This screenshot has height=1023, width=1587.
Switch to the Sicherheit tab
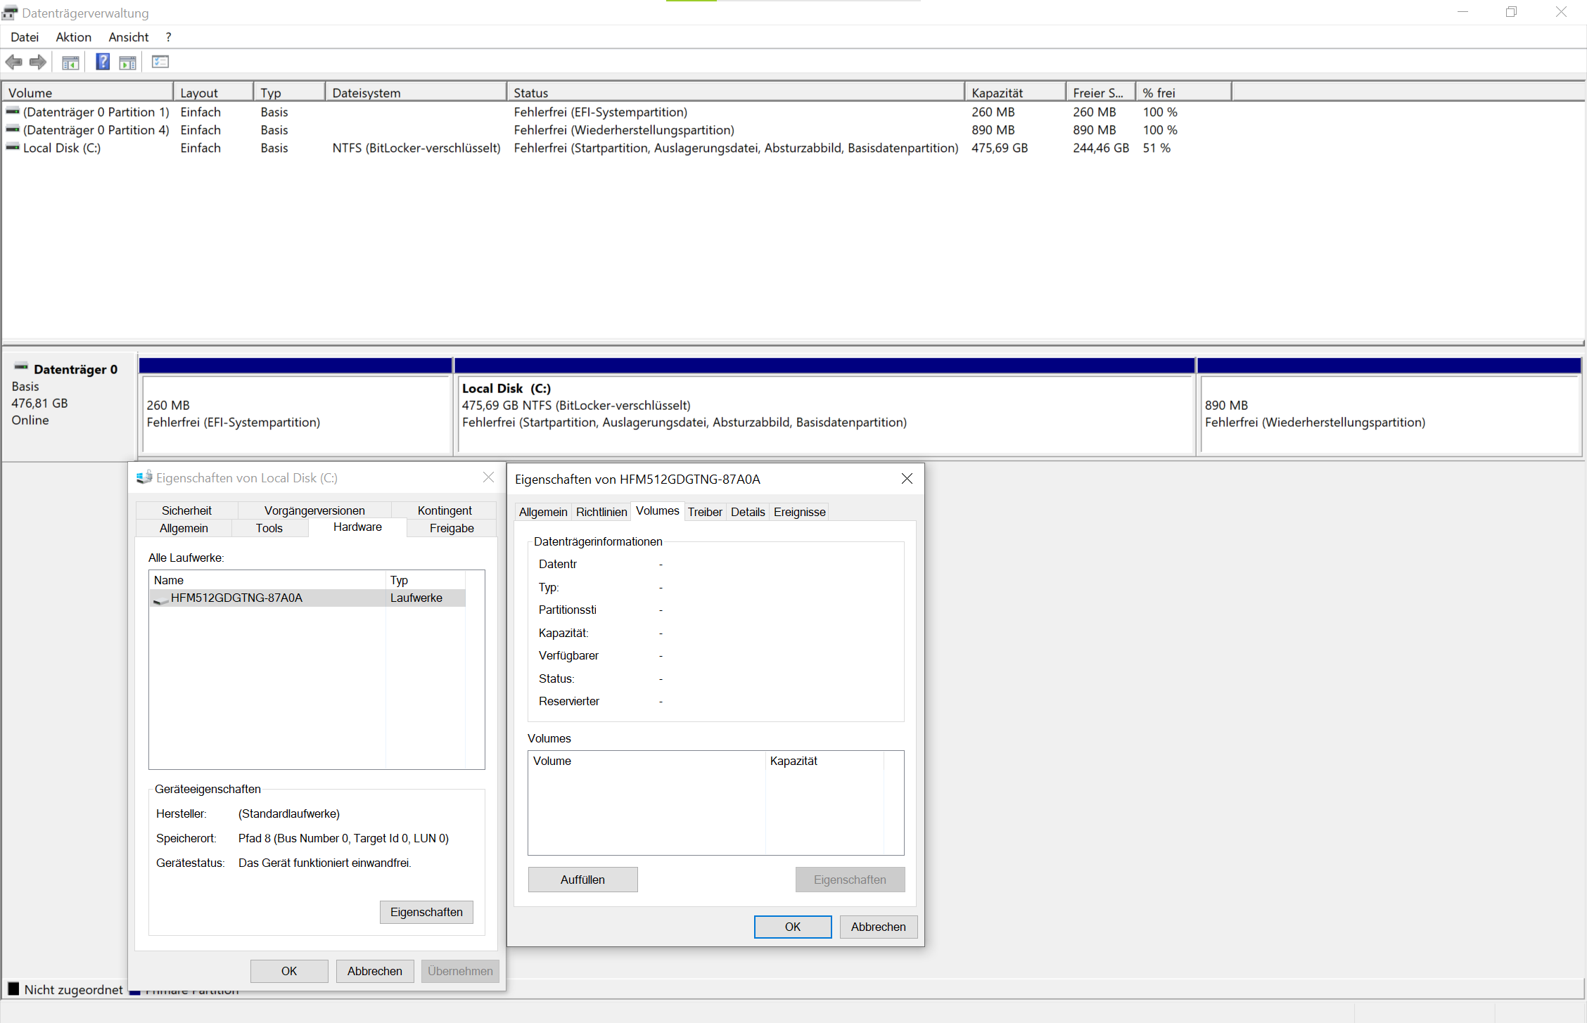(186, 510)
